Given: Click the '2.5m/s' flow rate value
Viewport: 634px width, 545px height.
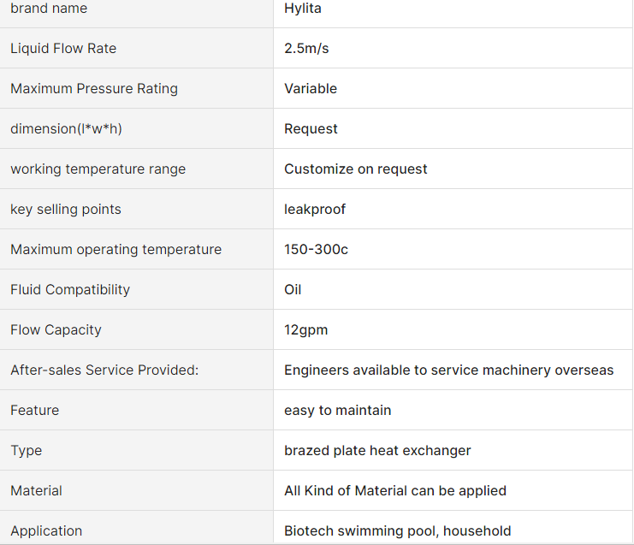Looking at the screenshot, I should [x=306, y=49].
